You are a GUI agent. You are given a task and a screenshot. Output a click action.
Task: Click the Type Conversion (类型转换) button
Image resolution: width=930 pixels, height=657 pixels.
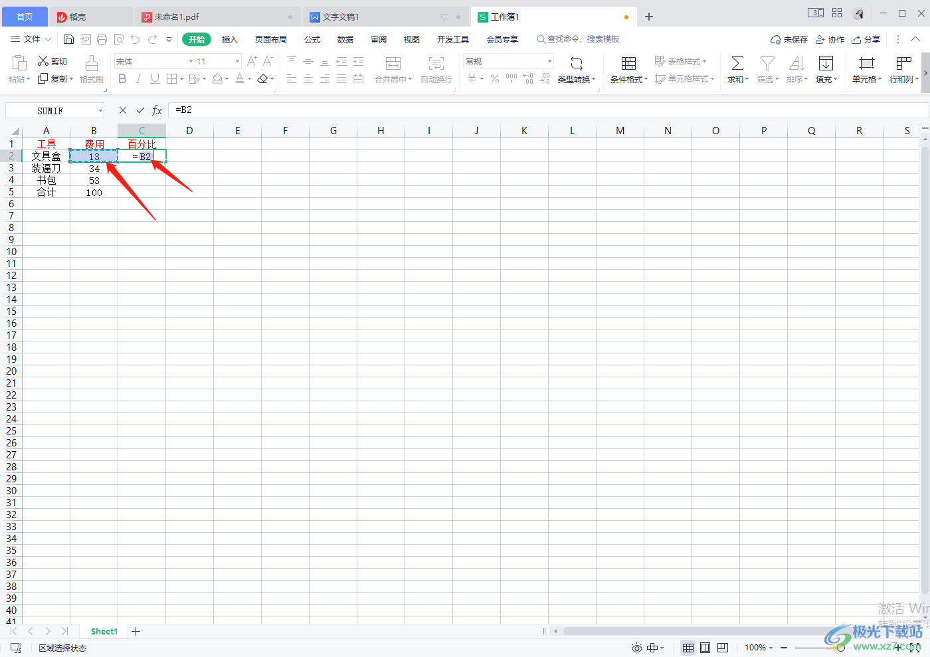click(x=577, y=70)
